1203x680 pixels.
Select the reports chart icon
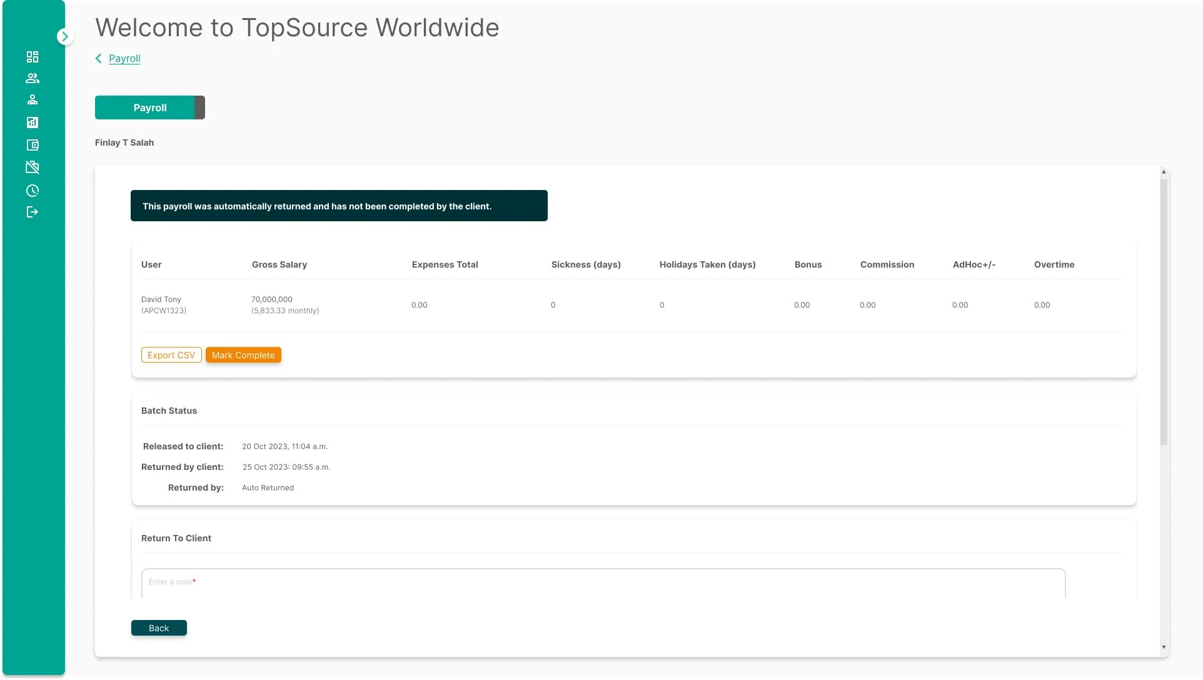(x=33, y=122)
